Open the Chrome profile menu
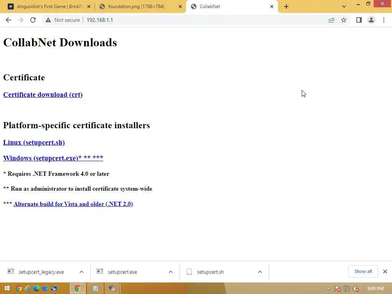The image size is (392, 294). click(371, 20)
